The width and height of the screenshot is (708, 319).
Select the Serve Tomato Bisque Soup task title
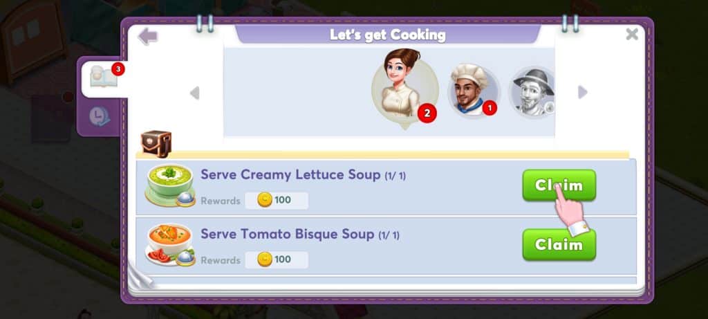click(288, 234)
